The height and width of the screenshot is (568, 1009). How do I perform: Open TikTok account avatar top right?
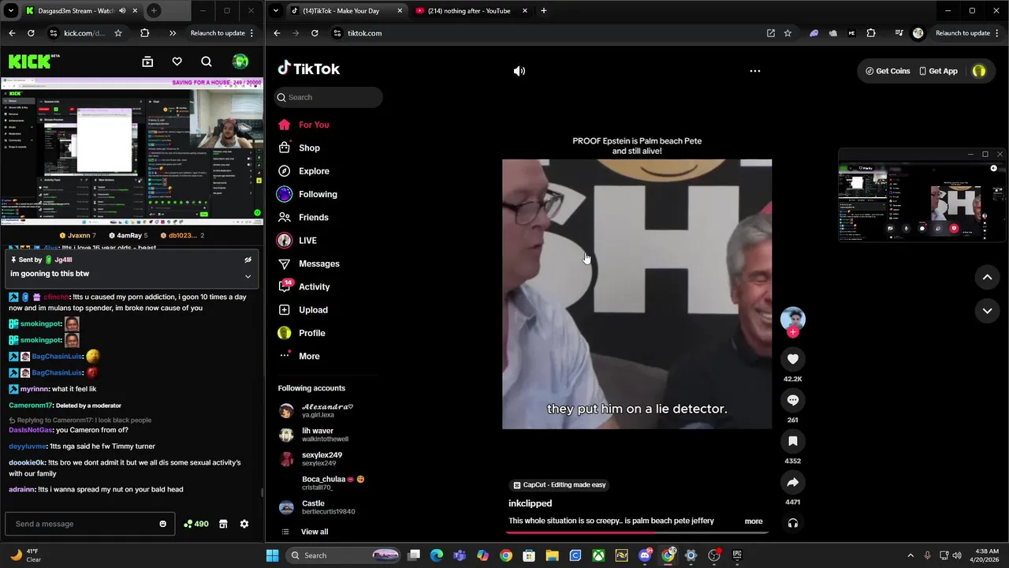979,71
